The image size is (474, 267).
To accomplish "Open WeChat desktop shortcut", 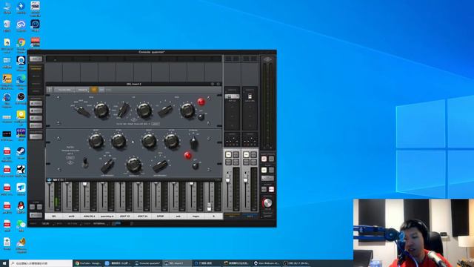I will point(21,225).
